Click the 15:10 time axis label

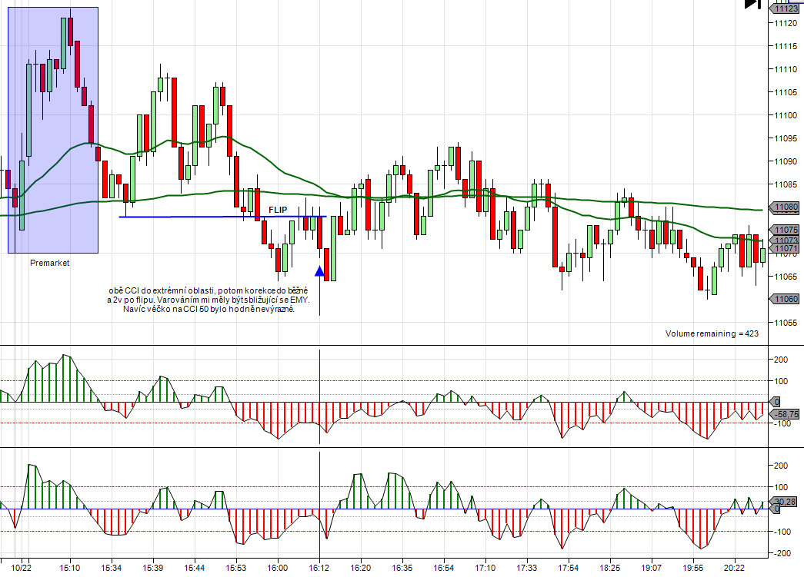point(70,568)
